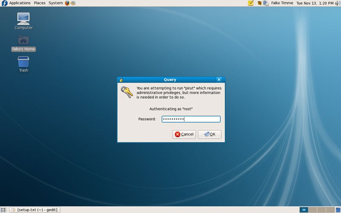The image size is (341, 213).
Task: Select the Trash desktop icon
Action: 23,64
